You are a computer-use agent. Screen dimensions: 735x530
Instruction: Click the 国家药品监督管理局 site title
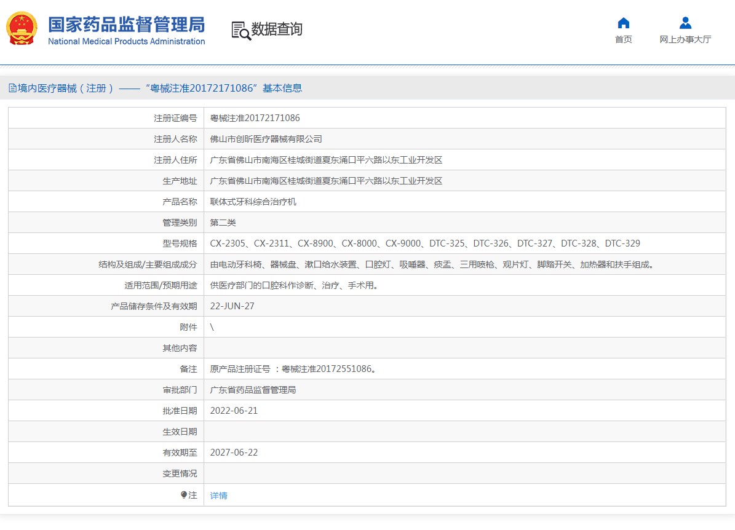126,24
